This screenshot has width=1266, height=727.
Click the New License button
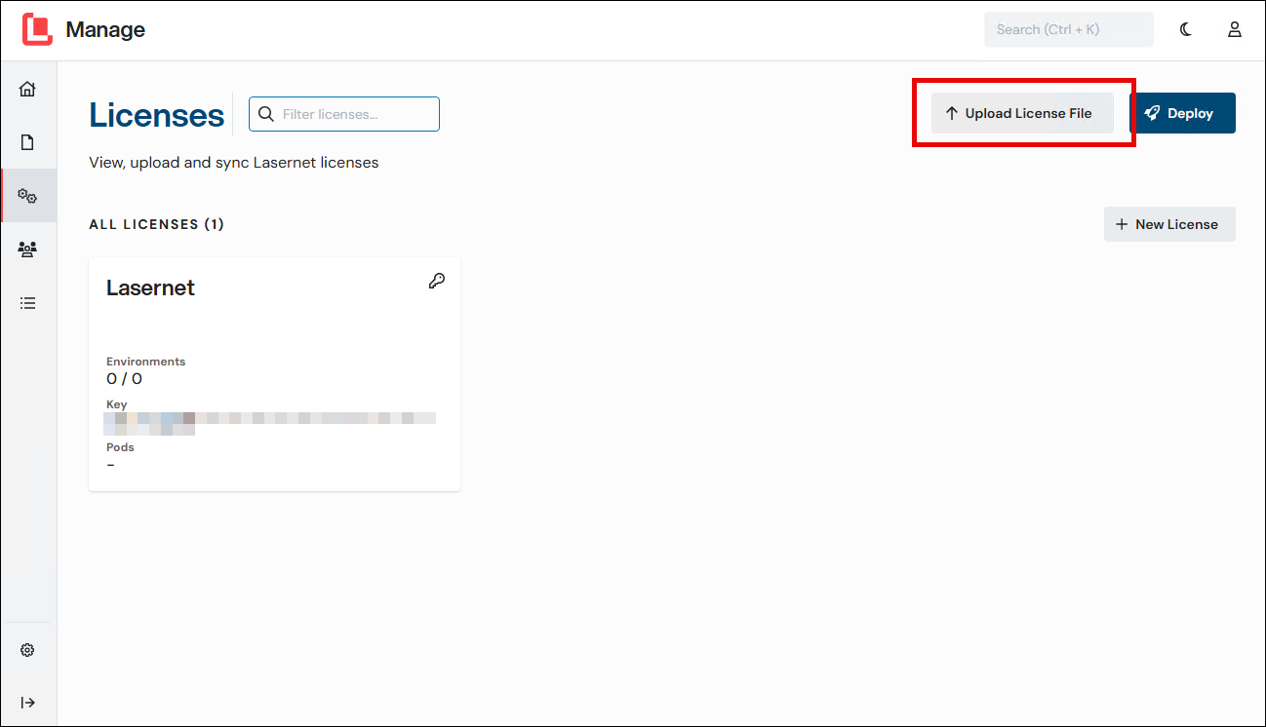[x=1169, y=224]
